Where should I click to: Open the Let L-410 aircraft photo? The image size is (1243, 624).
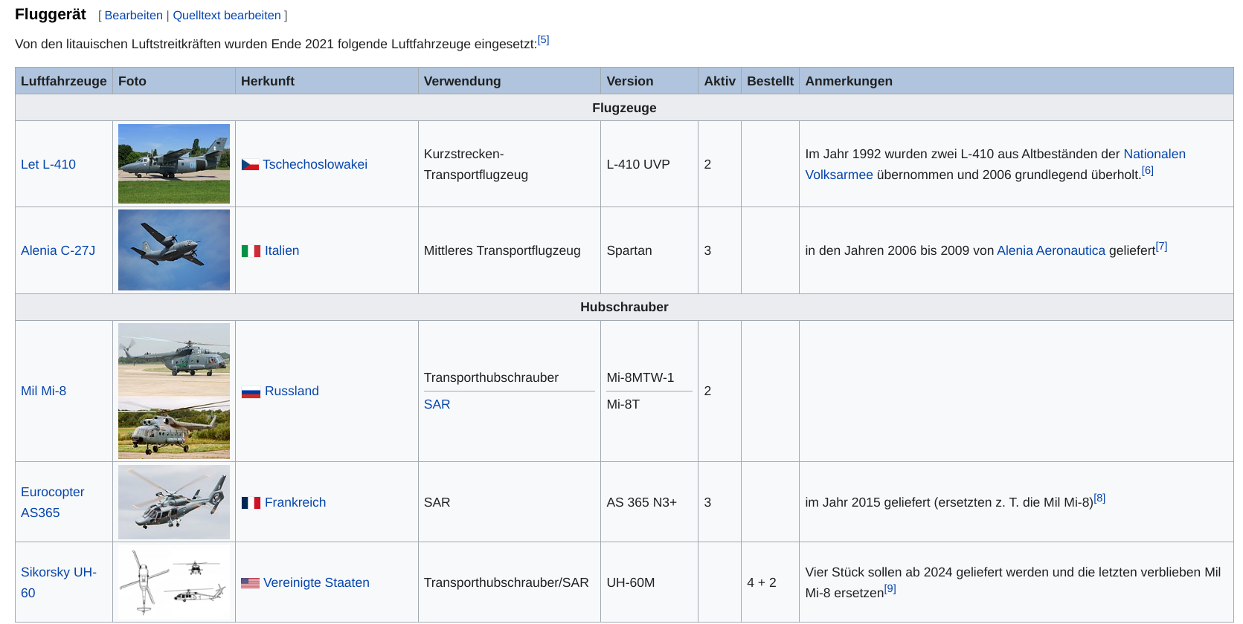click(174, 164)
